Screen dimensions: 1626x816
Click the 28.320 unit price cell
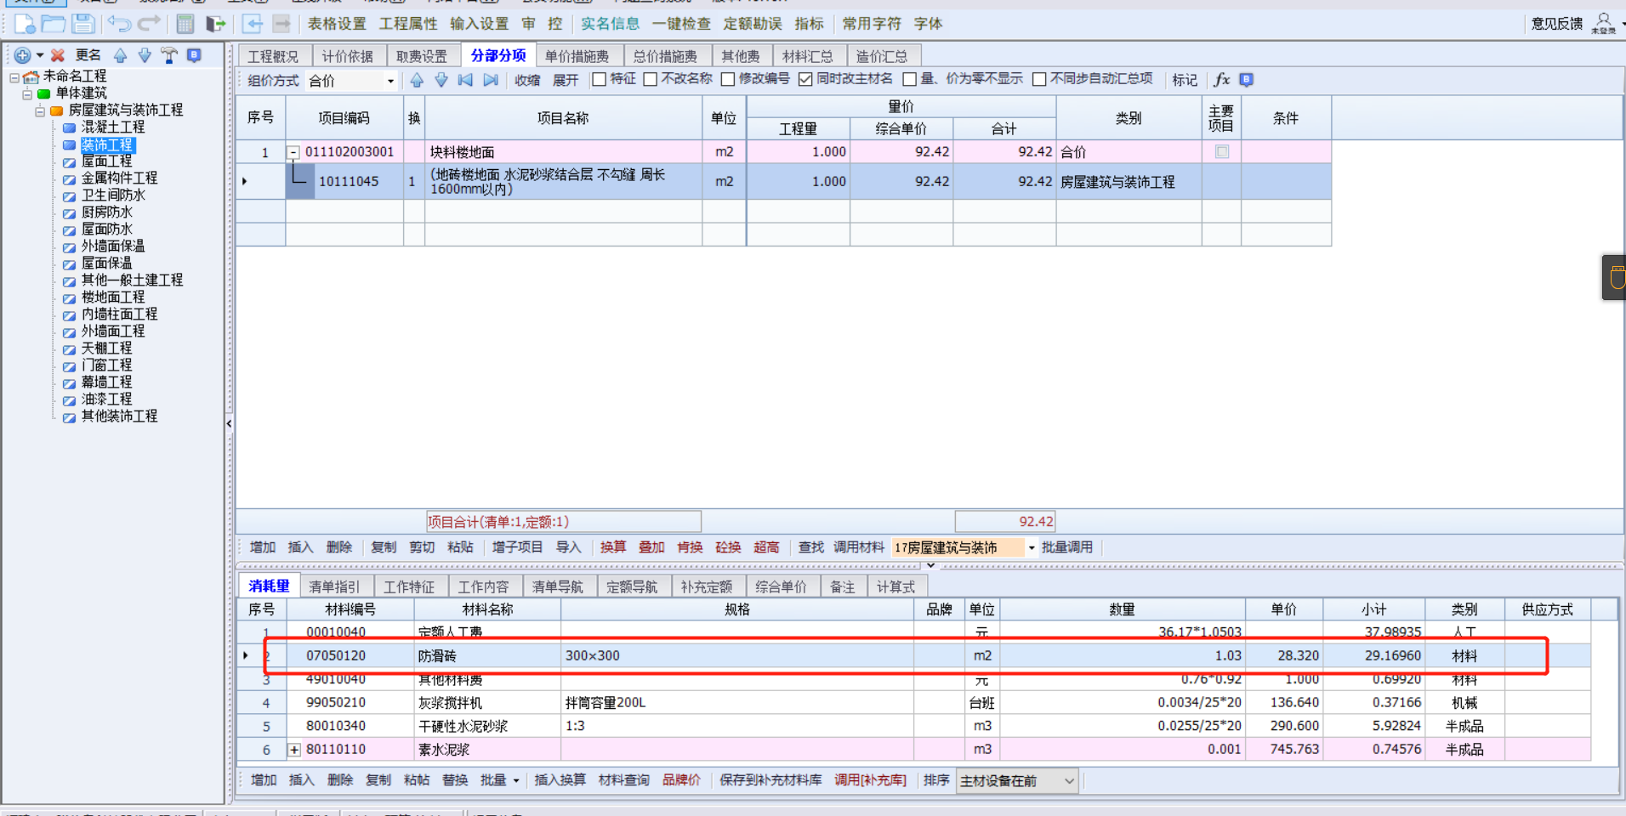(x=1283, y=655)
